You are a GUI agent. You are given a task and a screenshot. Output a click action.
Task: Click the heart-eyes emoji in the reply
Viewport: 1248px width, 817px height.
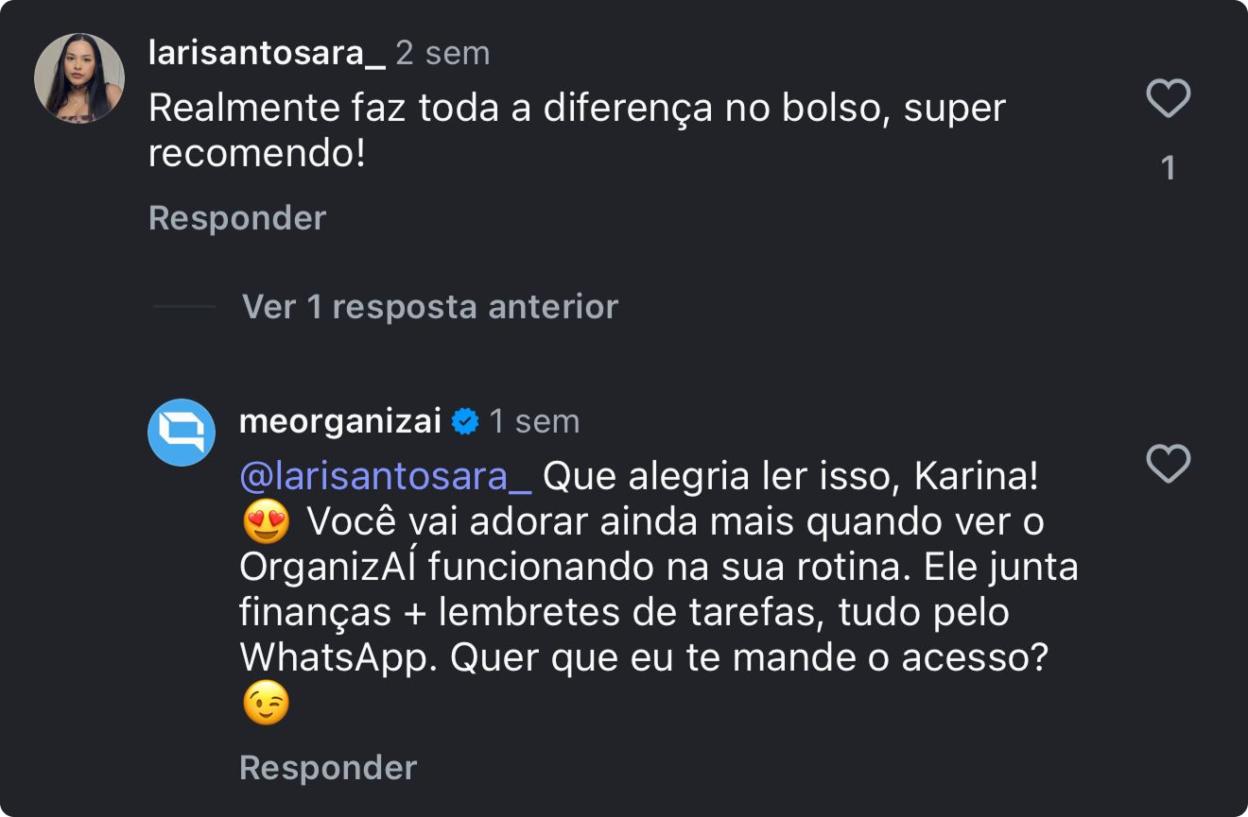(x=266, y=522)
